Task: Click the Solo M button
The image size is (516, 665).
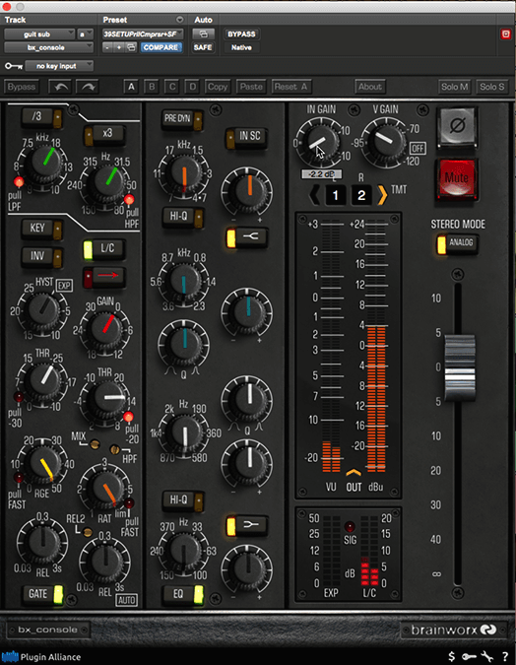Action: 455,87
